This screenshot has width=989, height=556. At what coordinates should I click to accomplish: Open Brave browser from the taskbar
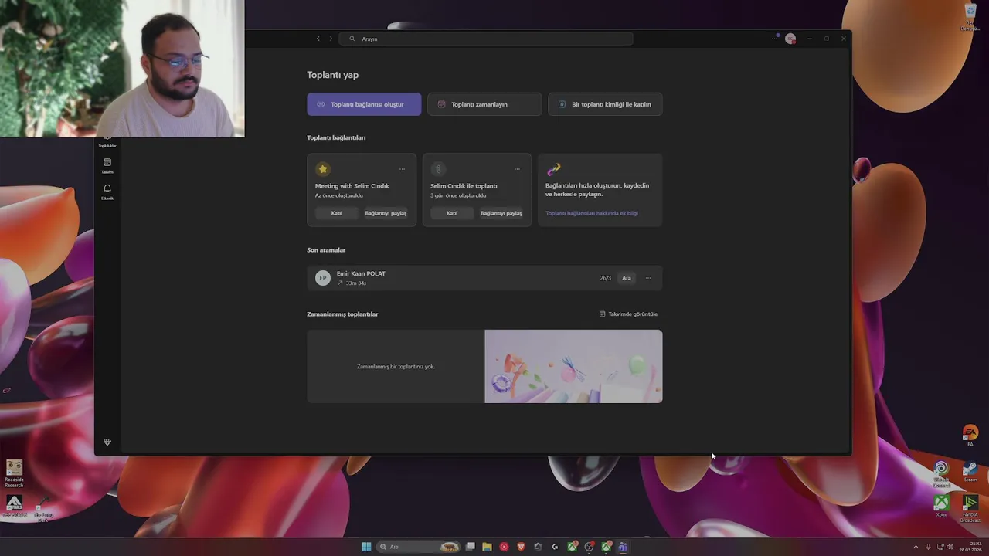point(521,547)
